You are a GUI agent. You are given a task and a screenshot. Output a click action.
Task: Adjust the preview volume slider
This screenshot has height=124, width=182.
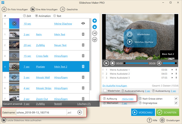coord(170,63)
